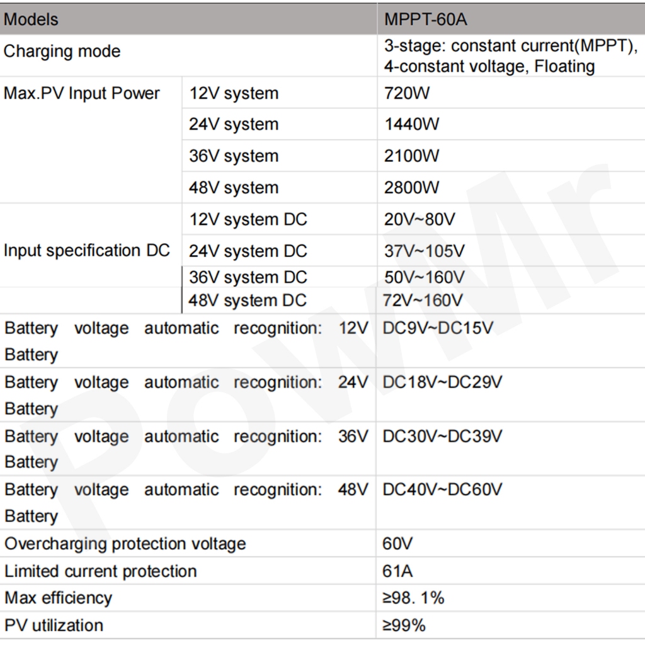Select the 2100W value cell
645x645 pixels.
[412, 156]
